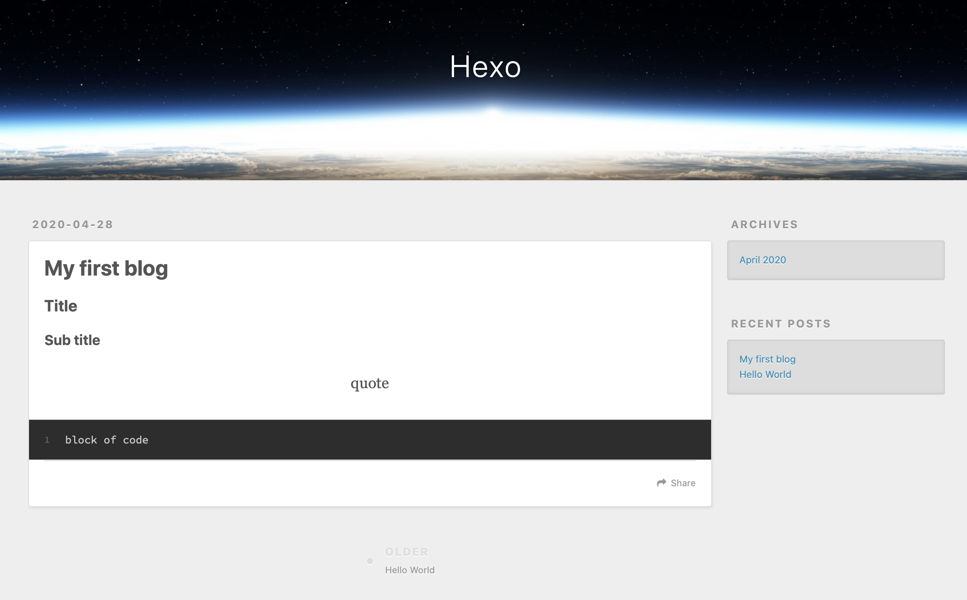Open the 2020-04-28 post date link
Image resolution: width=967 pixels, height=600 pixels.
[x=73, y=224]
